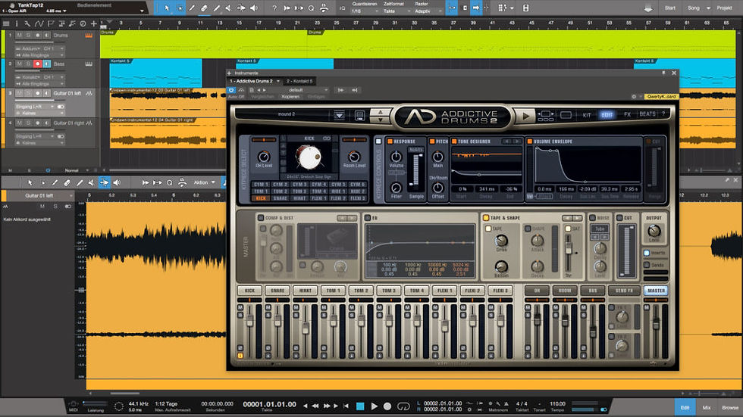Mute the Drums track
The image size is (743, 417).
pos(20,35)
